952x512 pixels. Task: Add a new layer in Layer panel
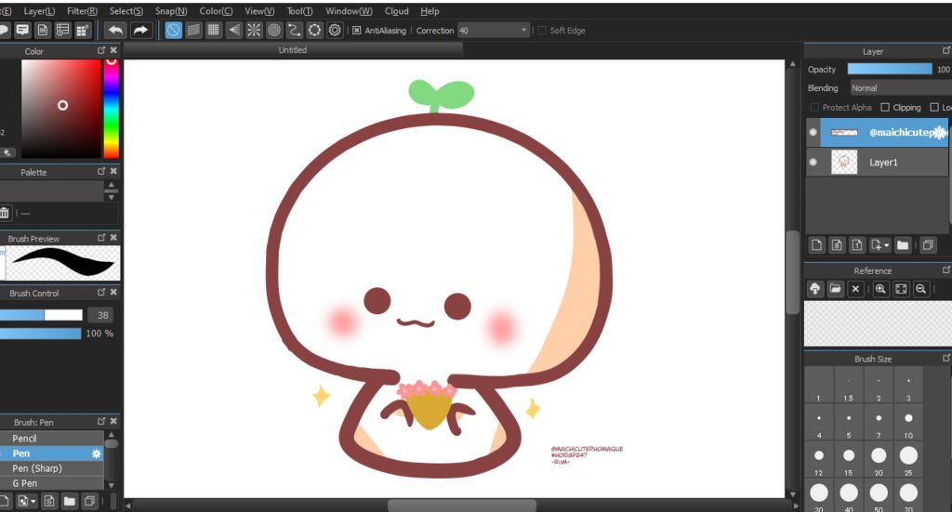[816, 245]
